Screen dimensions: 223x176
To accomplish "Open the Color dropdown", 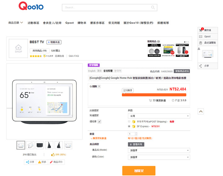I will [159, 157].
